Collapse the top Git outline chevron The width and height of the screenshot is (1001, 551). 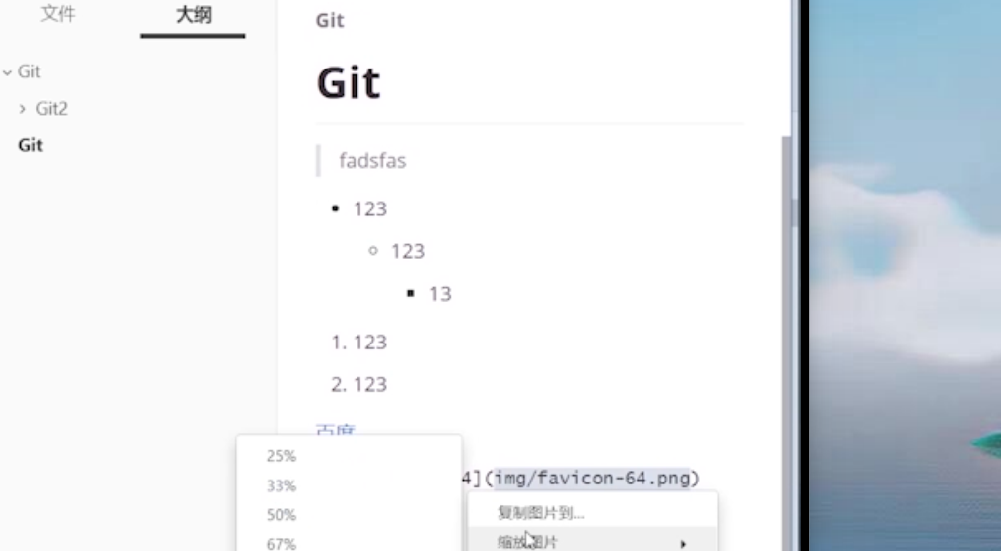coord(8,72)
